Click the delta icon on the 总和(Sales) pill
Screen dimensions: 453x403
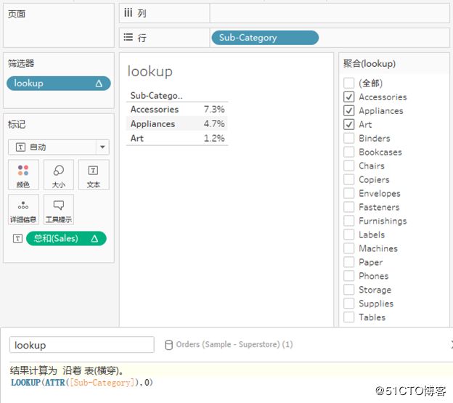coord(94,239)
